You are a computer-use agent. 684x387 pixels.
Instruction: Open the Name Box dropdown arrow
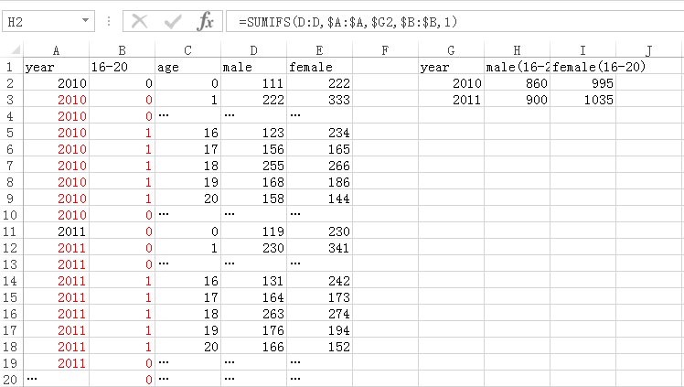pos(86,20)
